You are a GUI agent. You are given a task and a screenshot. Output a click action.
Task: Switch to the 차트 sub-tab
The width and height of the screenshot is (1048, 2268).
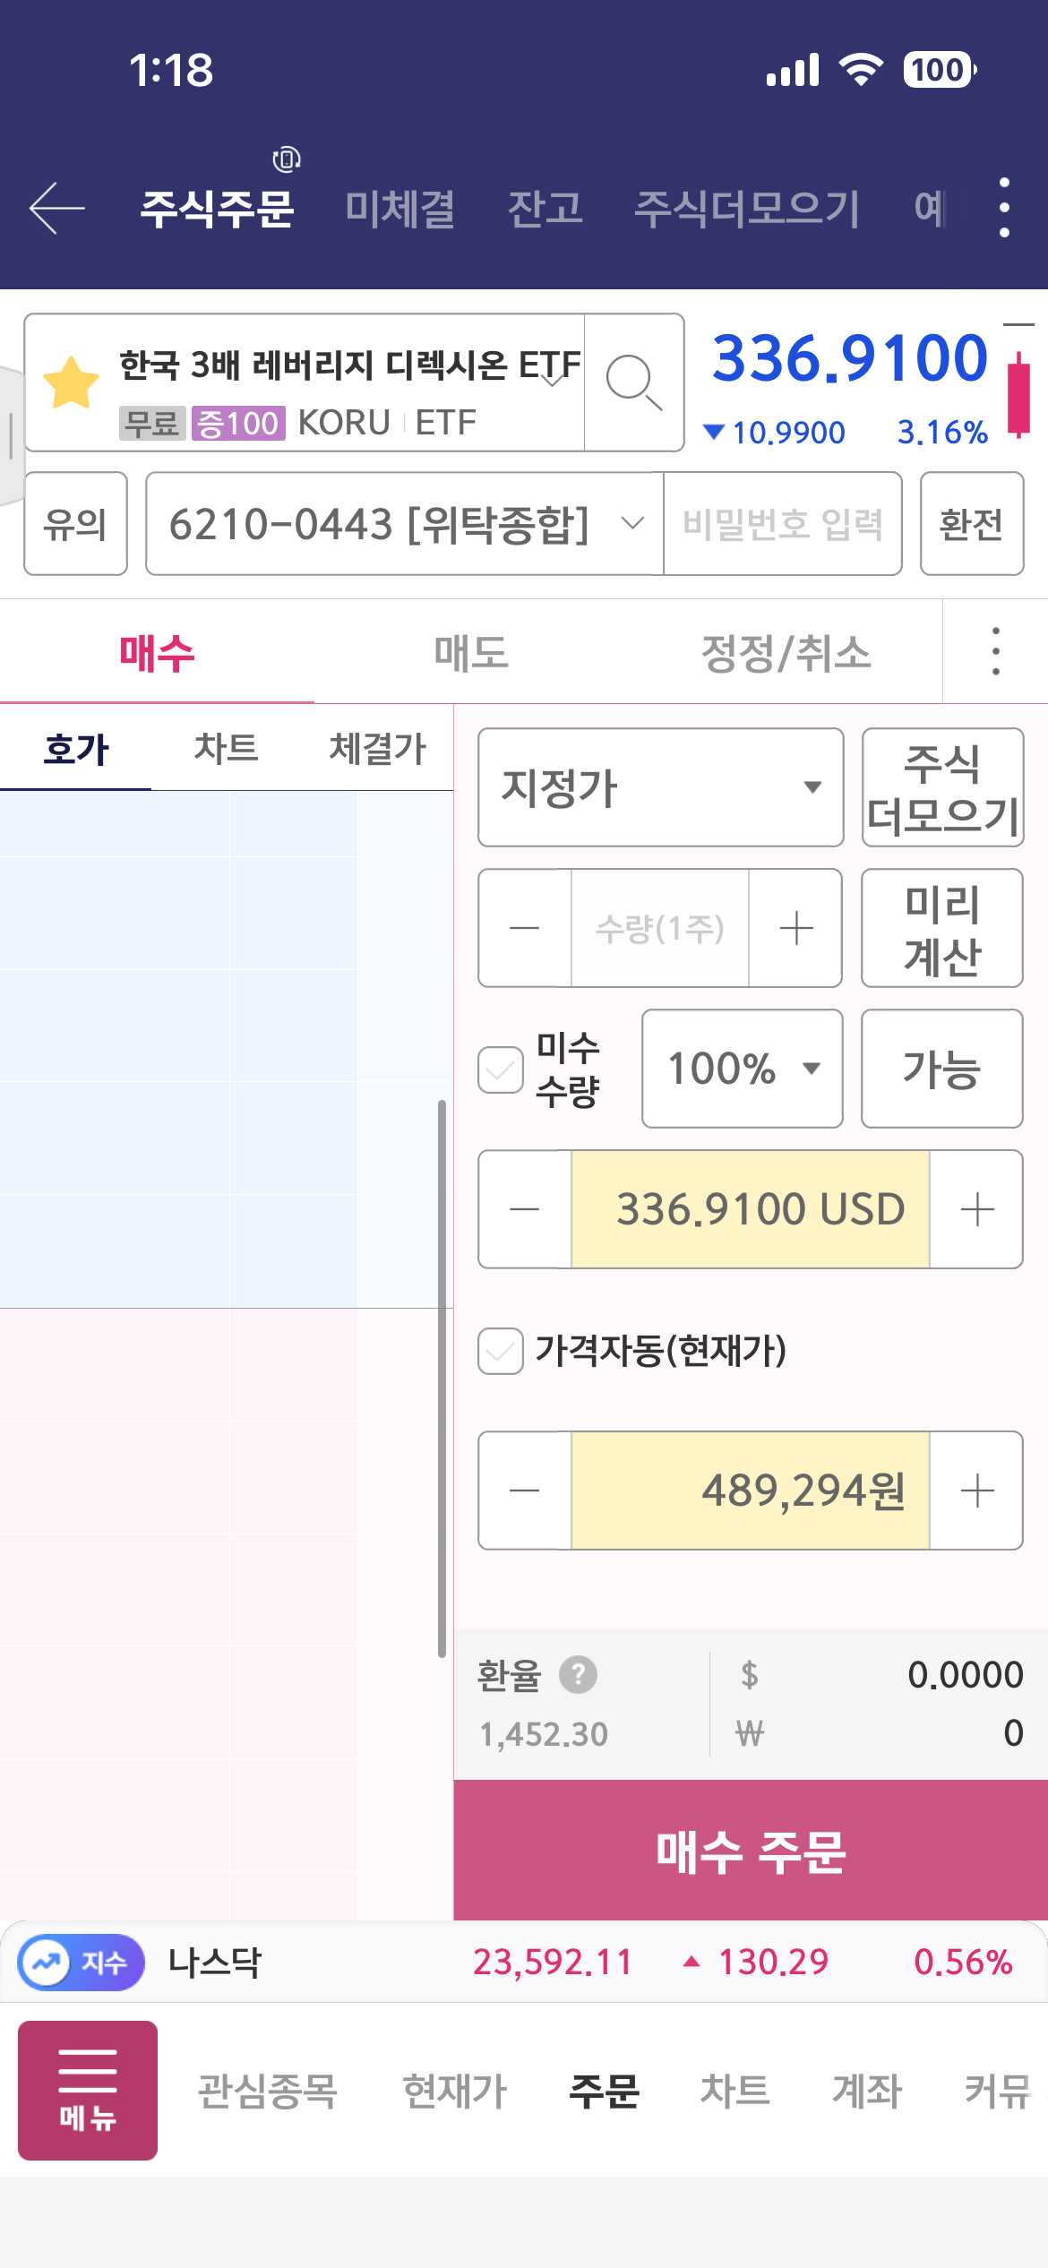[226, 748]
